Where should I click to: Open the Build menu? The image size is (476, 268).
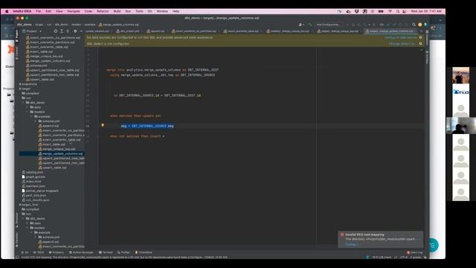[117, 11]
